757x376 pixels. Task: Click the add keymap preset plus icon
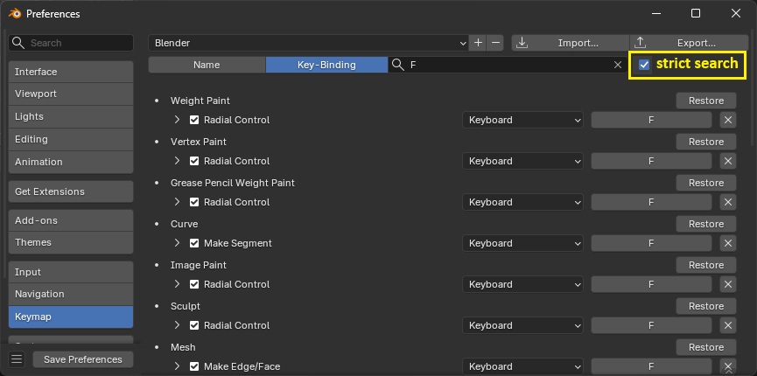478,43
